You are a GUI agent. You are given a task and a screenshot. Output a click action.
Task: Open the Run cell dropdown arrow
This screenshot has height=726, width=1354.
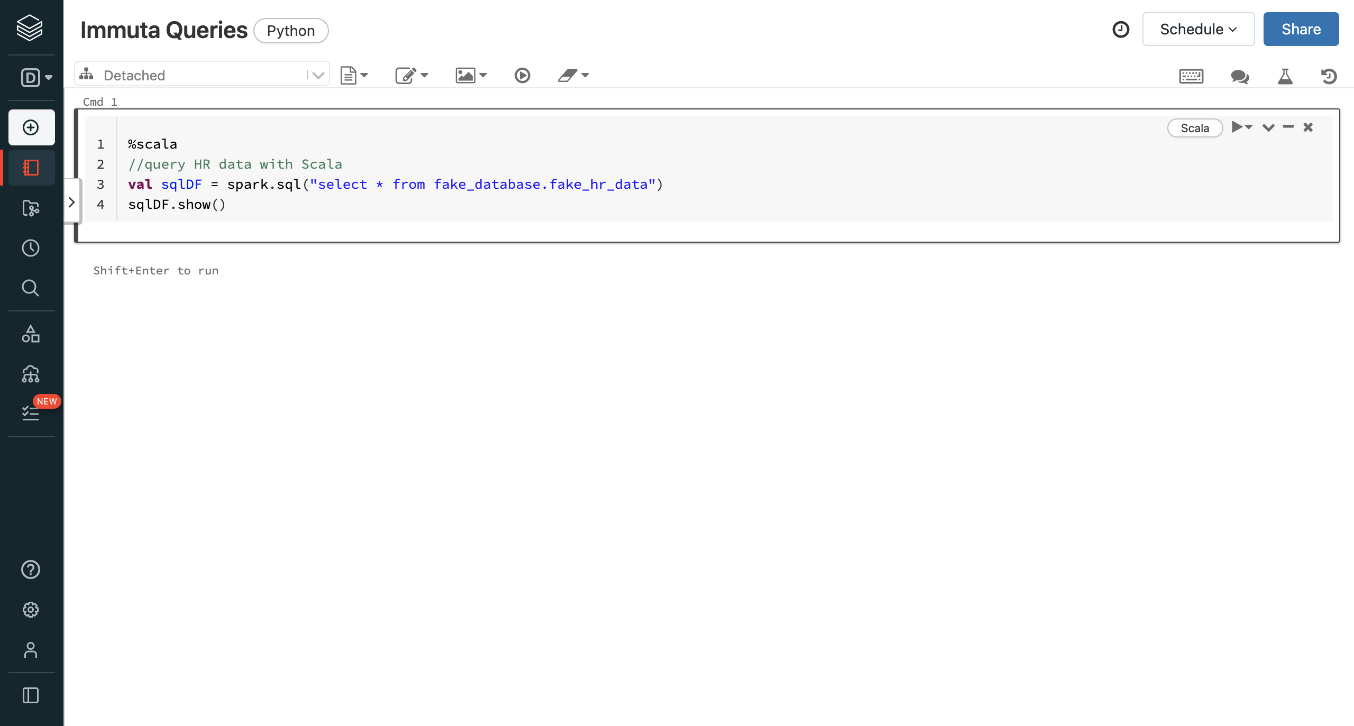(1242, 127)
